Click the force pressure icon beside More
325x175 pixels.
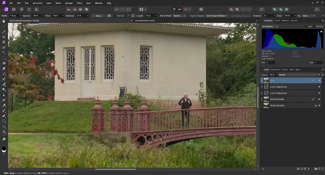coord(109,16)
